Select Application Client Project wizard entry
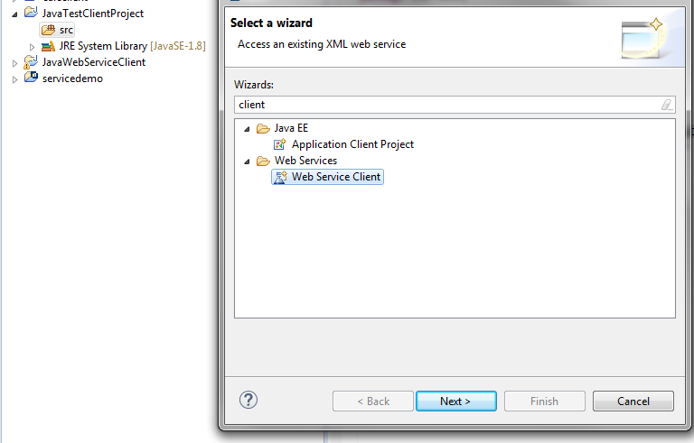The width and height of the screenshot is (694, 443). (352, 144)
